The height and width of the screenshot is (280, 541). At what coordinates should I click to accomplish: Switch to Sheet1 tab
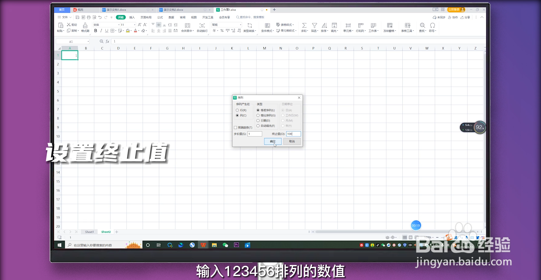(89, 232)
